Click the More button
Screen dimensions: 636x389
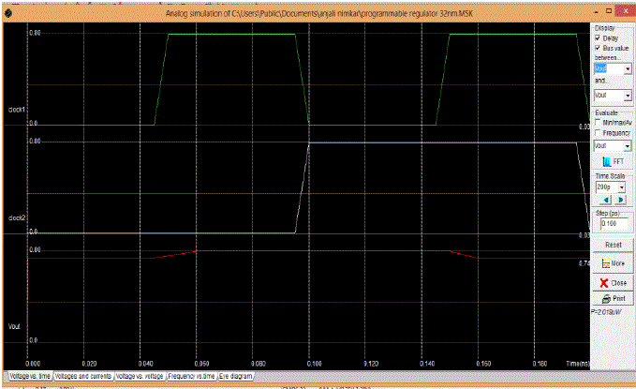click(x=613, y=263)
